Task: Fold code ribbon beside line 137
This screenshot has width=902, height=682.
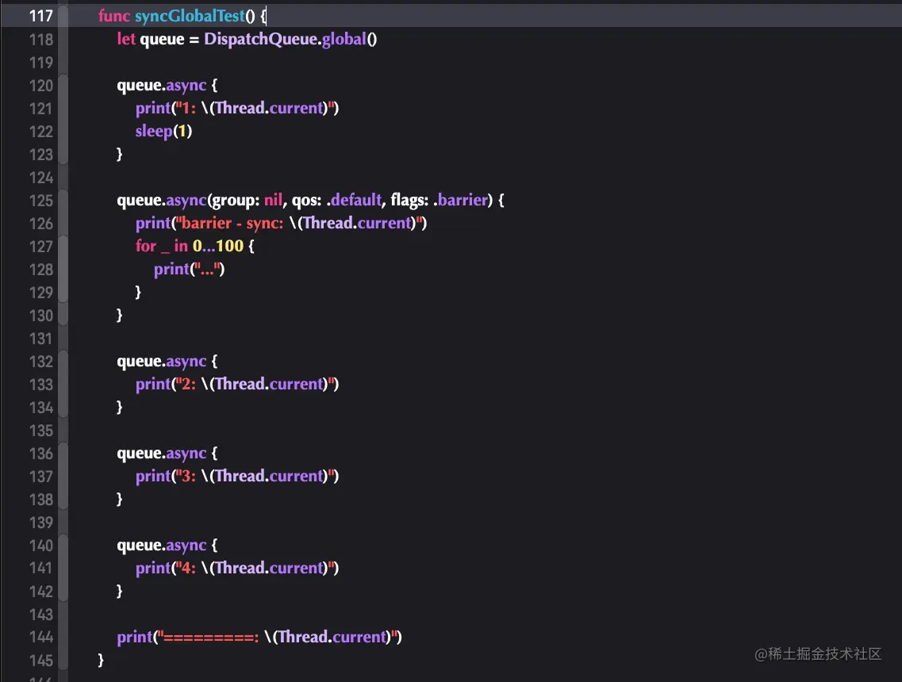Action: [63, 476]
